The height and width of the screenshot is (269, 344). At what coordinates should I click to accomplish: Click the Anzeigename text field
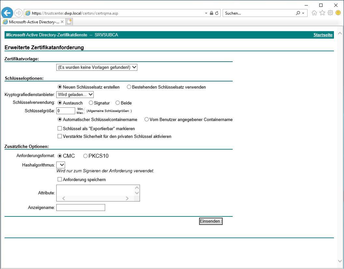click(81, 208)
